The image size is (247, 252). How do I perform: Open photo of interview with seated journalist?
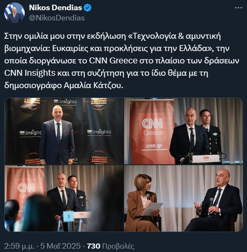(183, 198)
